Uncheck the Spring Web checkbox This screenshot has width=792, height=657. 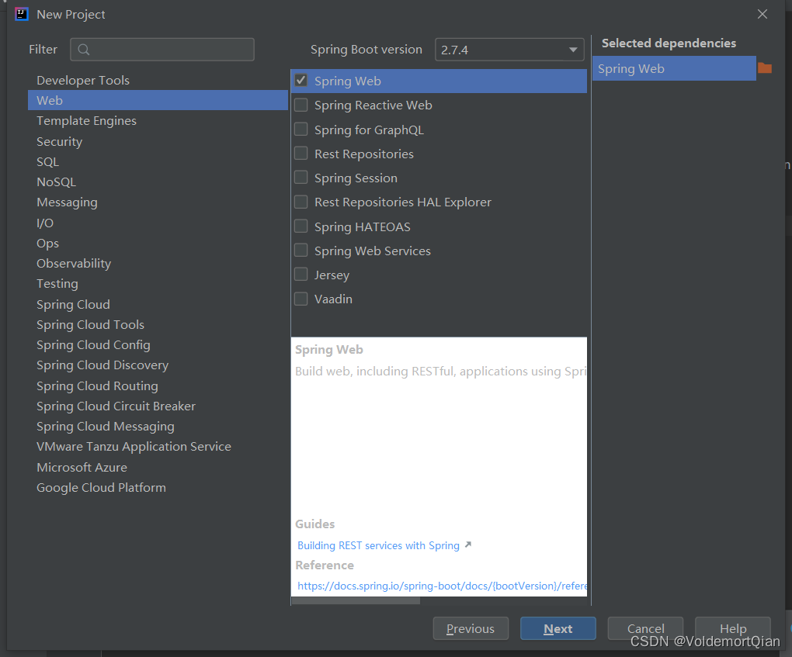tap(301, 81)
